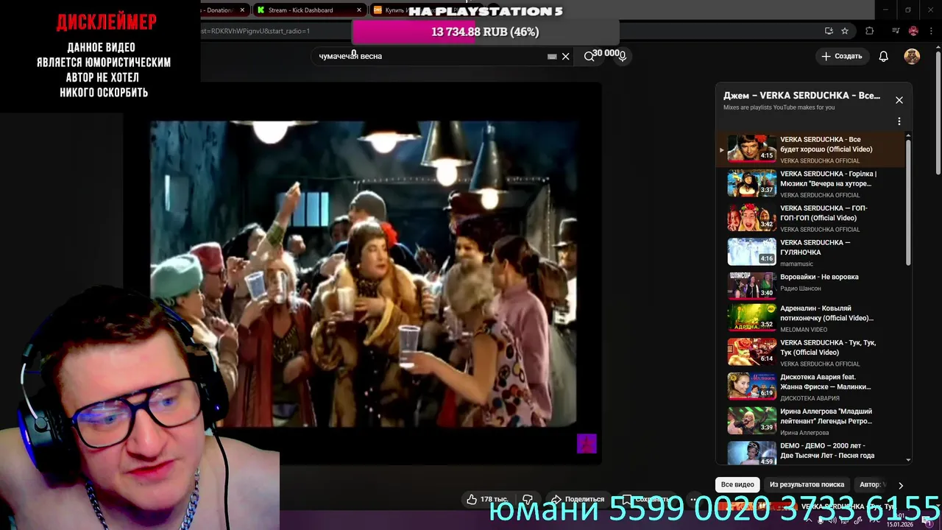Click the VERKA SERDUCHKA OFFICIAL channel under Все будет хорошо
Image resolution: width=942 pixels, height=530 pixels.
click(820, 160)
